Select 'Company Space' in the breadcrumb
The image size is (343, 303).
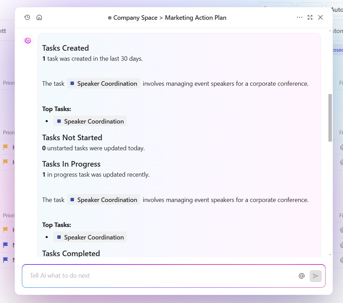coord(135,18)
